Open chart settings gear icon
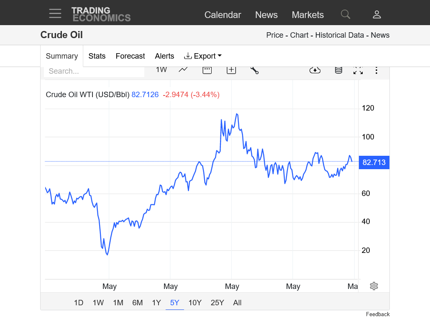The height and width of the screenshot is (335, 430). point(374,286)
